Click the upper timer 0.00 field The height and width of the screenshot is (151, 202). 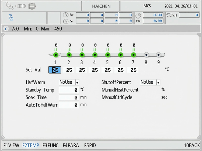(x=153, y=15)
